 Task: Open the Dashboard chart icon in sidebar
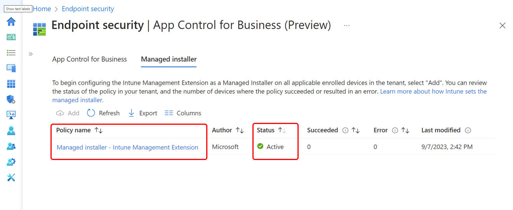click(11, 37)
